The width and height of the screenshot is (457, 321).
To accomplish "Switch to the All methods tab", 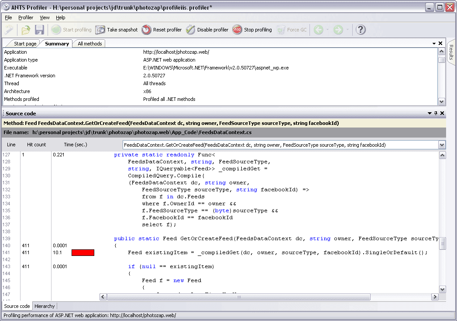I will [90, 44].
